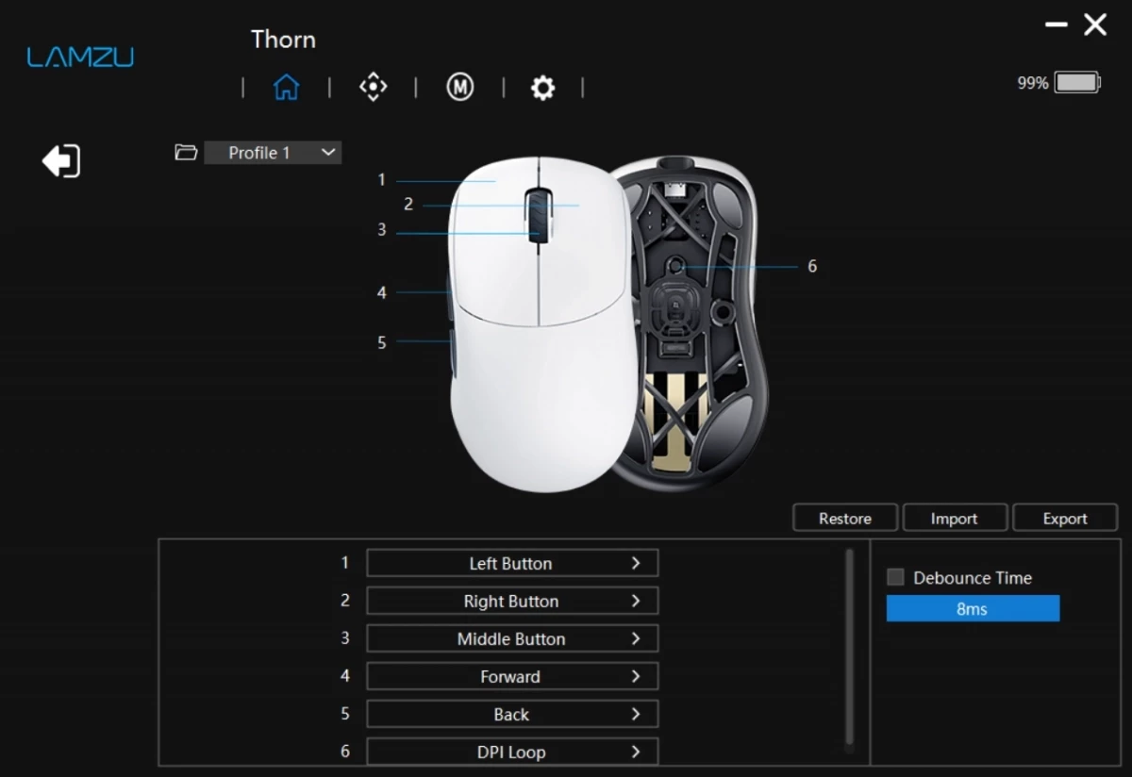Click the Restore button

(x=845, y=518)
